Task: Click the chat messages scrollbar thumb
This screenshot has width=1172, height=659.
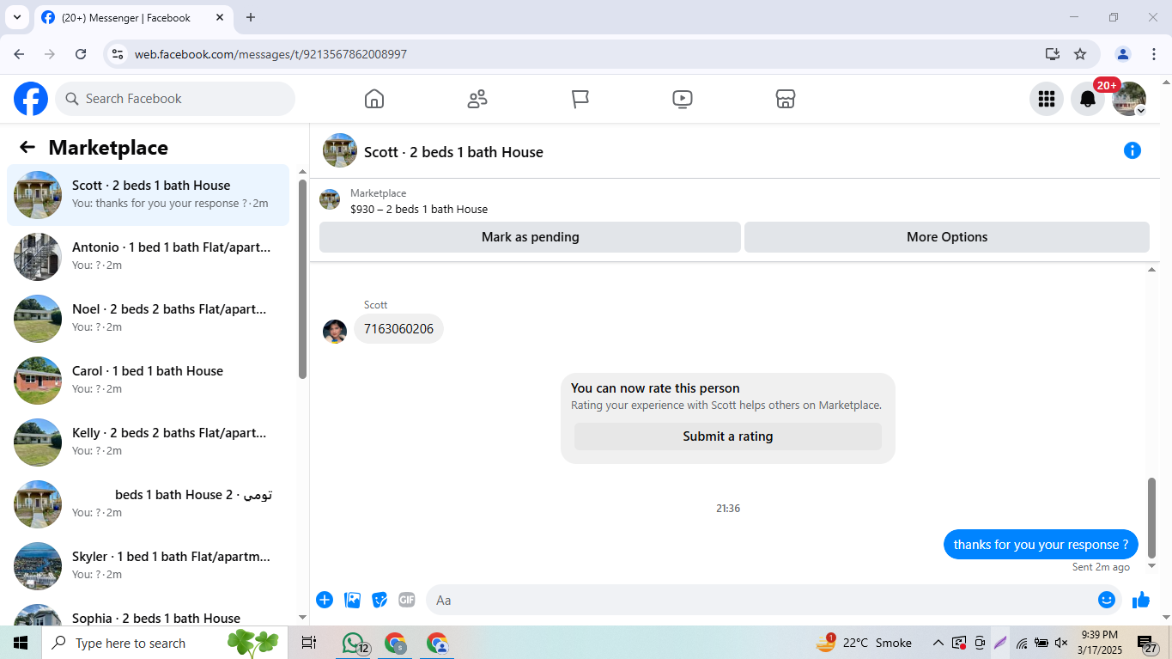Action: tap(1152, 517)
